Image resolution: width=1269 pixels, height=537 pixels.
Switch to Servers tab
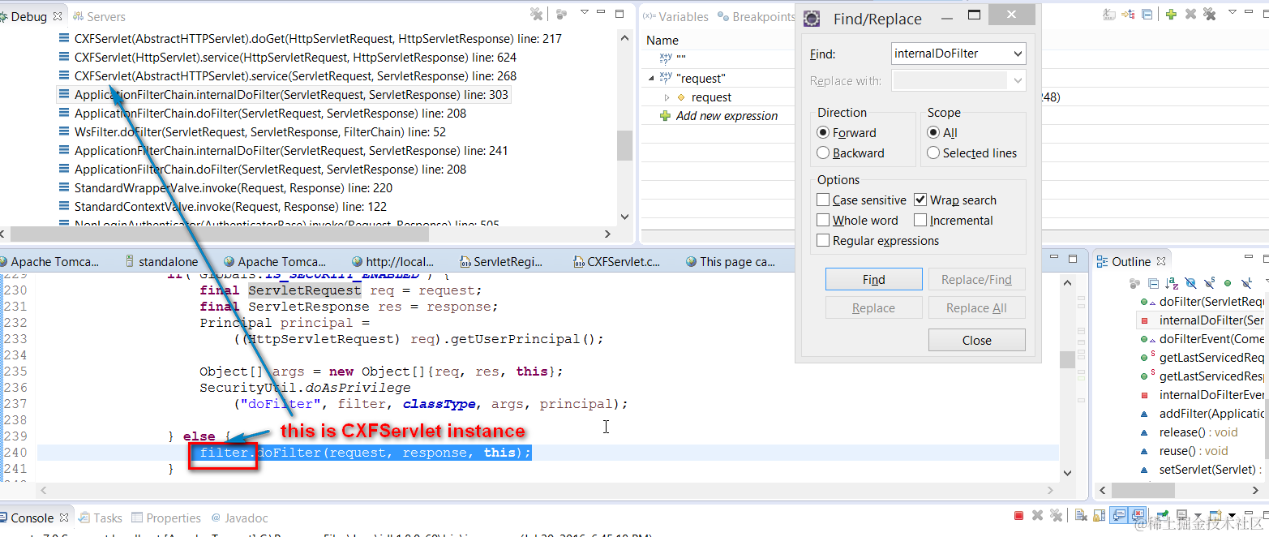[100, 16]
